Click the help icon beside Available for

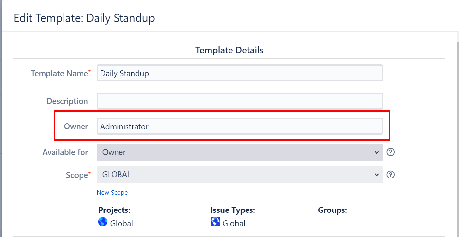(x=390, y=152)
